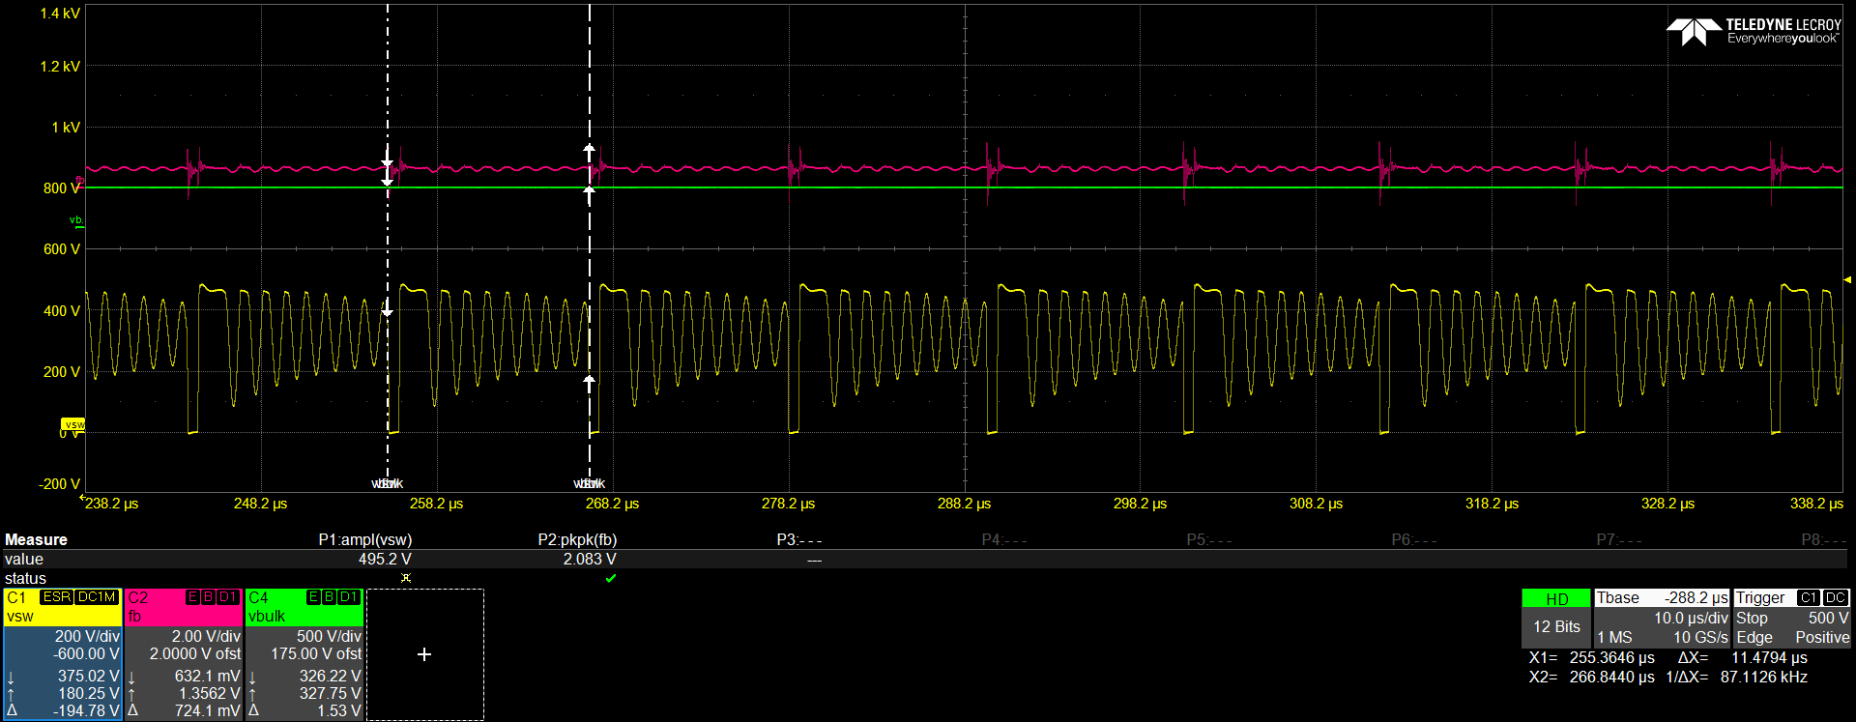Image resolution: width=1856 pixels, height=722 pixels.
Task: Click the C1 down-arrow cursor value 375.02 V
Action: [x=89, y=676]
